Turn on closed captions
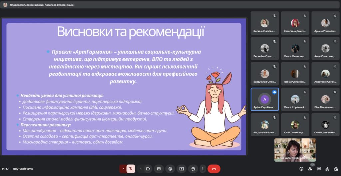 click(159, 169)
